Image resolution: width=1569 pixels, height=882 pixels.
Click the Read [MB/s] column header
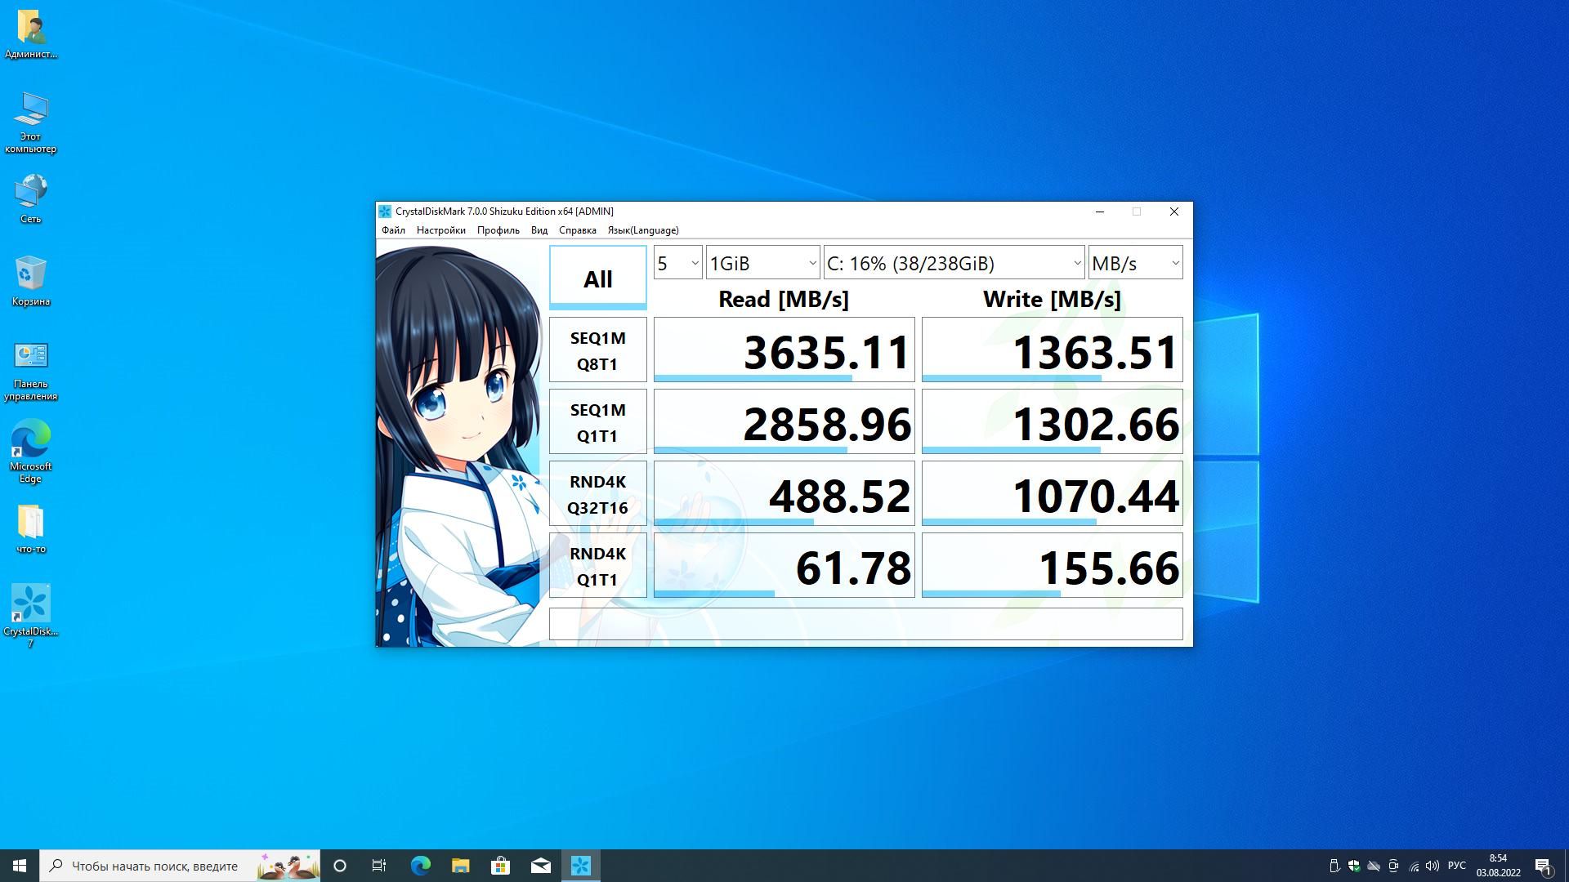pos(784,300)
